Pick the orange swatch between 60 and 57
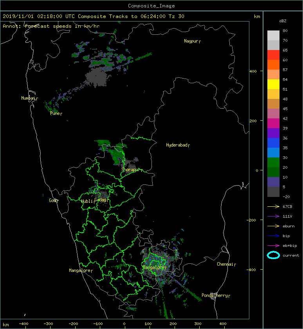This screenshot has height=329, width=303. pos(273,65)
